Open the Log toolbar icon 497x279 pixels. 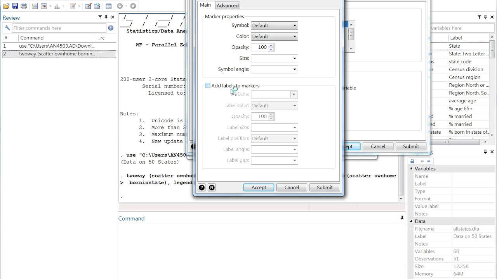[35, 6]
